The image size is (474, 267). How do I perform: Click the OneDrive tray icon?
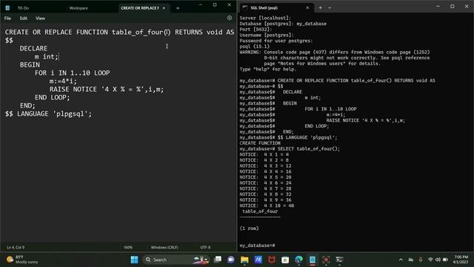[x=411, y=260]
